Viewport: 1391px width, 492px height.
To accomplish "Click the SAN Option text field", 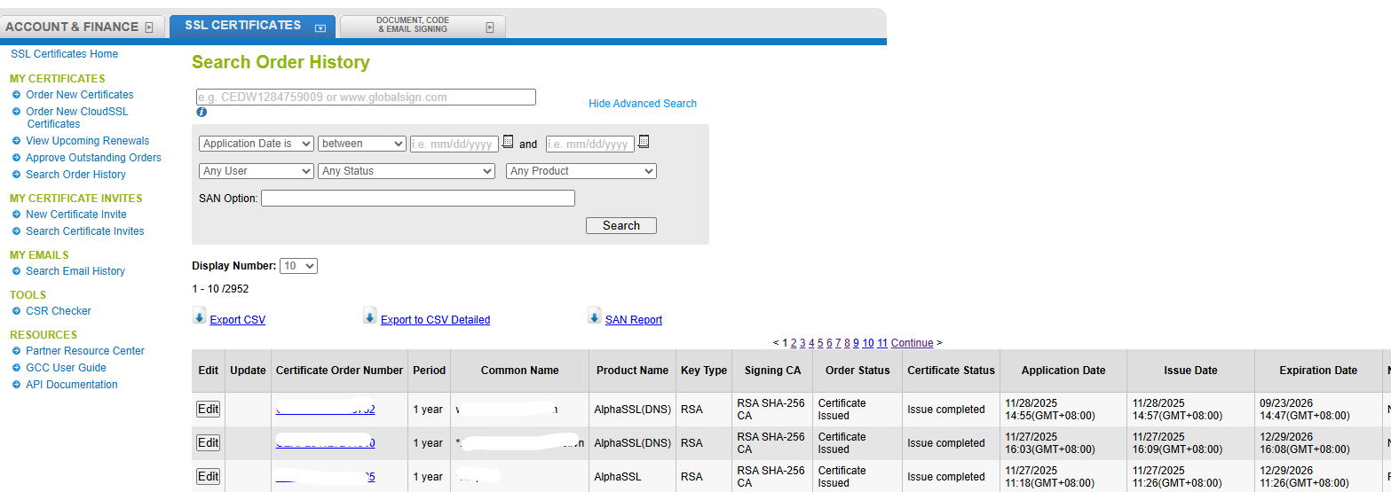I will point(417,199).
